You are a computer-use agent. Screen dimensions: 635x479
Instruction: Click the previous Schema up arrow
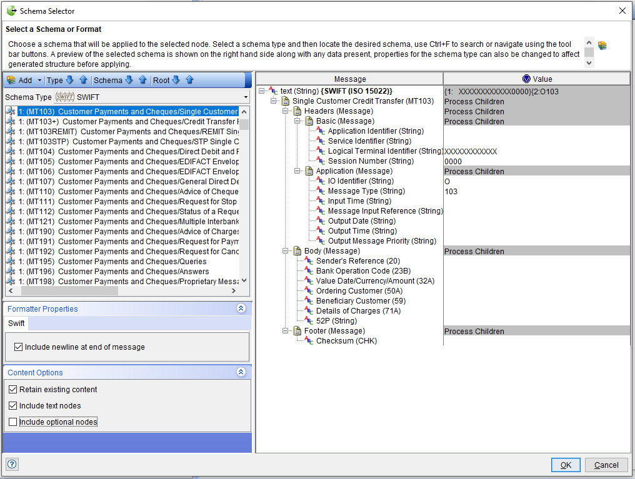[142, 80]
